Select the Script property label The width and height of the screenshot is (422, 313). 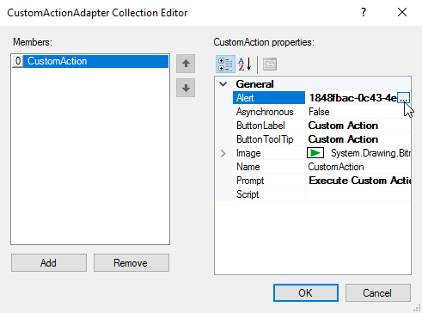click(269, 194)
